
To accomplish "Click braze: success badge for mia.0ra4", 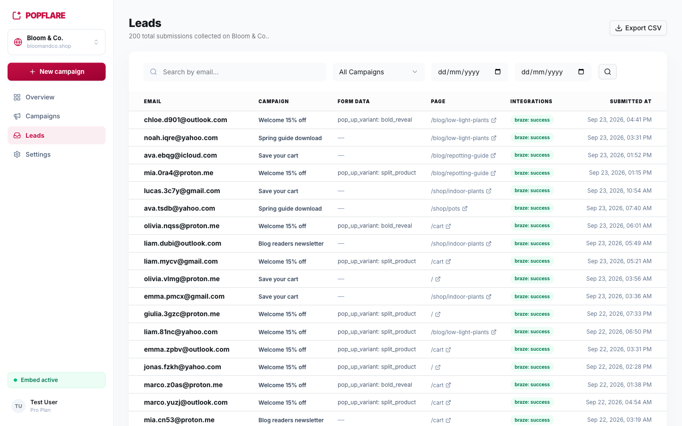I will [x=532, y=173].
